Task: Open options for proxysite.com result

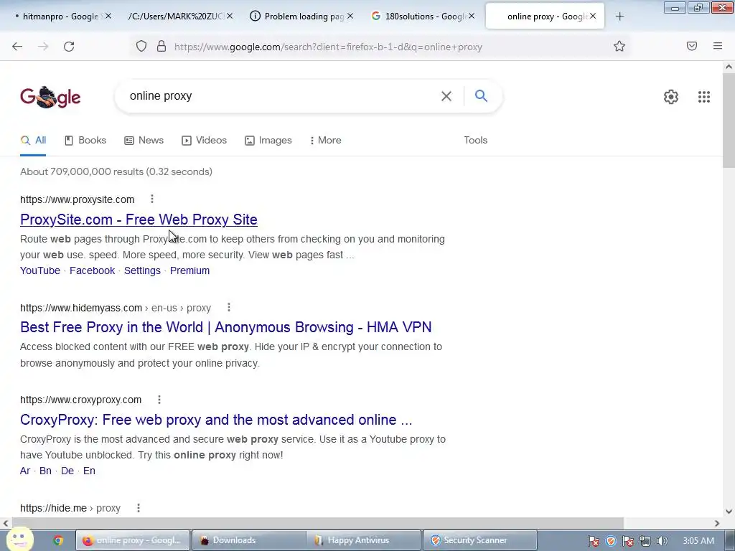Action: (x=152, y=199)
